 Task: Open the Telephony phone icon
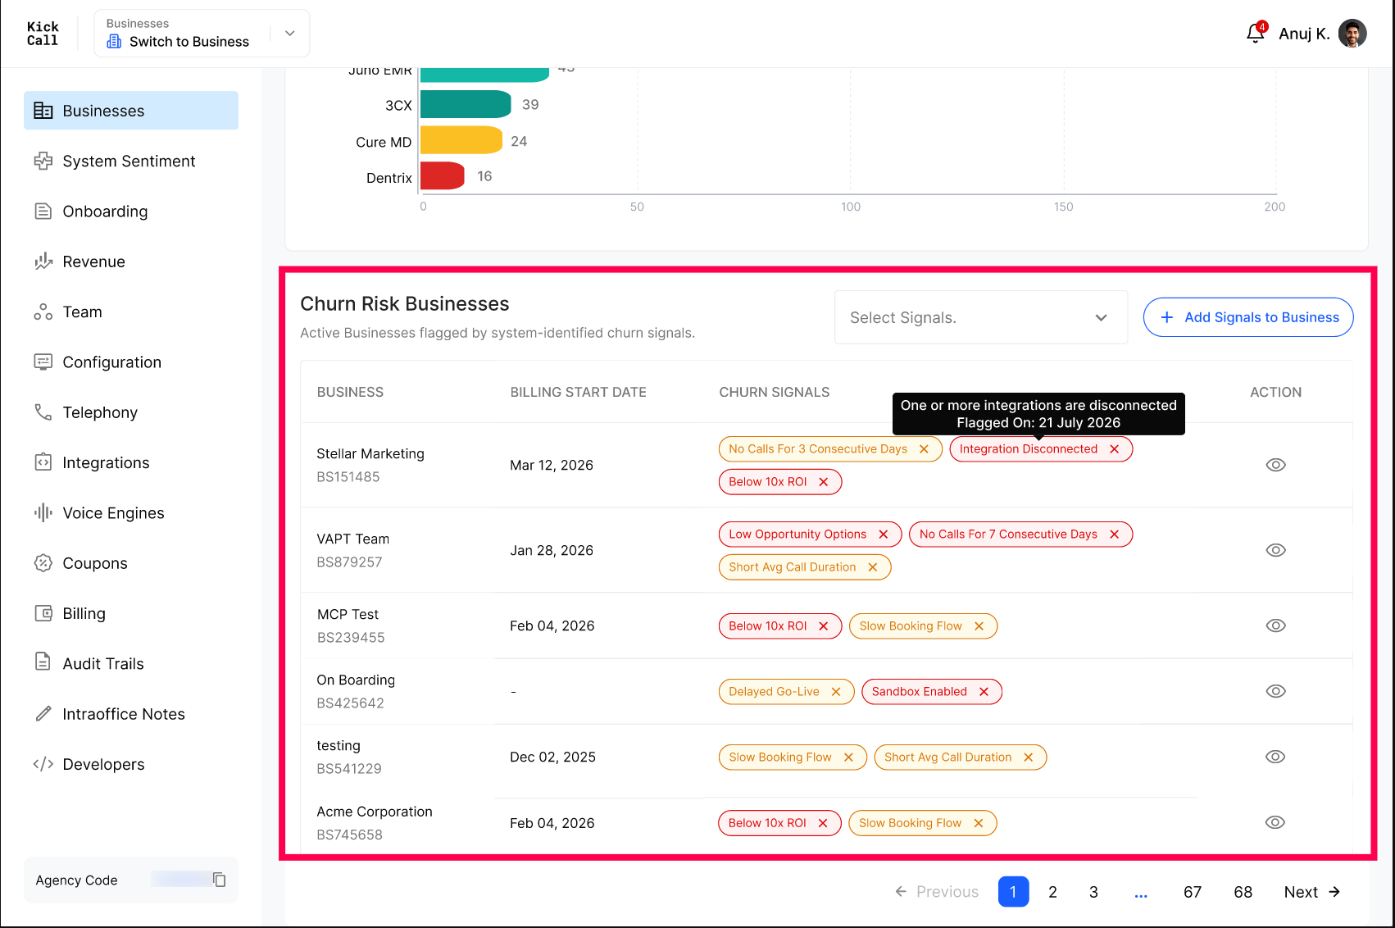43,412
